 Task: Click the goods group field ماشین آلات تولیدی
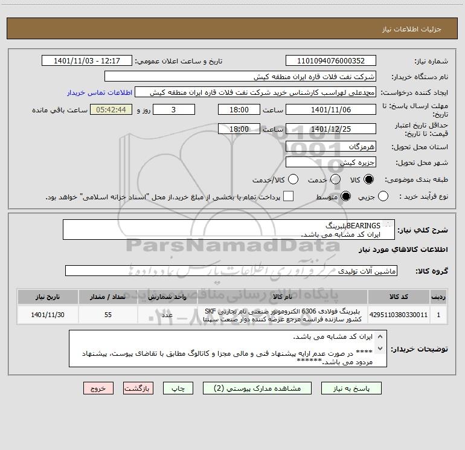tap(231, 271)
